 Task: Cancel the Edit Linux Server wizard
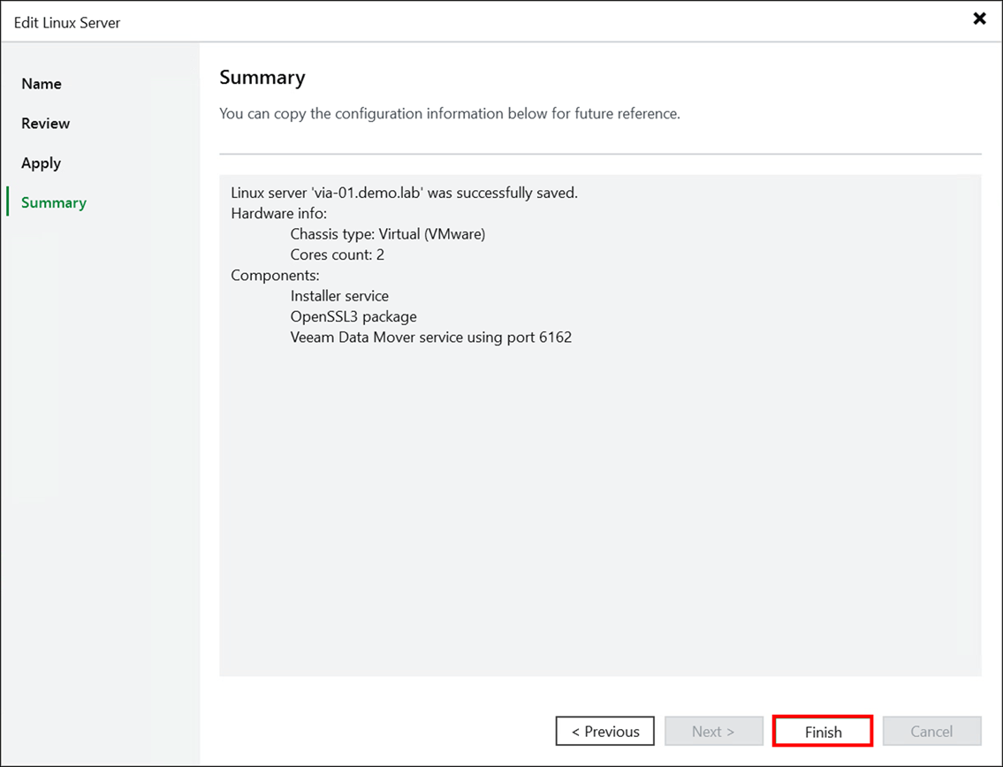[x=931, y=731]
